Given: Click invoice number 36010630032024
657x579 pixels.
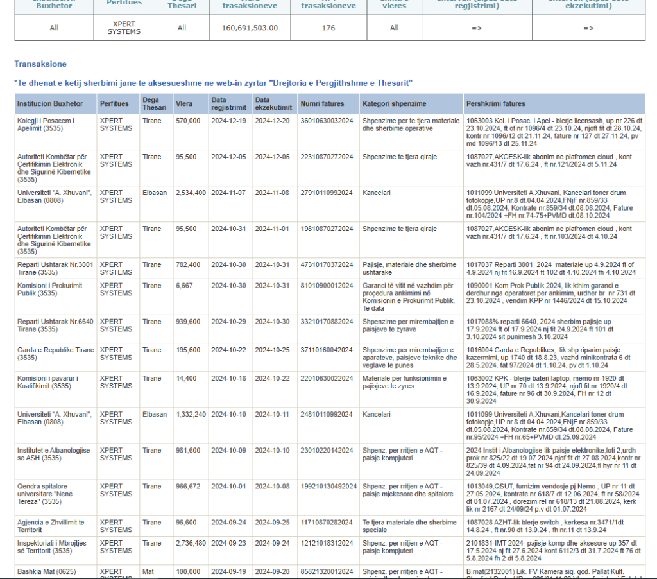Looking at the screenshot, I should tap(327, 121).
